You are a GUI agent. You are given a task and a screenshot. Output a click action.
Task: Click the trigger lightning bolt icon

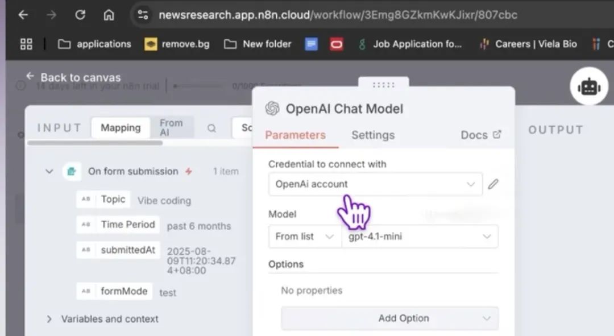[x=189, y=171]
